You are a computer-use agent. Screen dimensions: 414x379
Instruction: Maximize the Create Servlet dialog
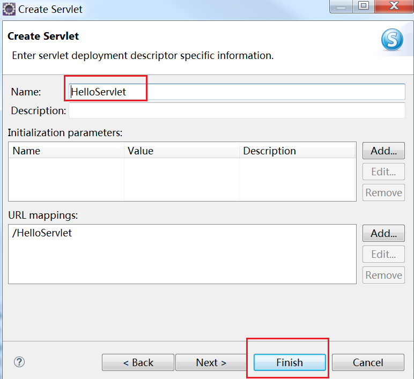(364, 6)
